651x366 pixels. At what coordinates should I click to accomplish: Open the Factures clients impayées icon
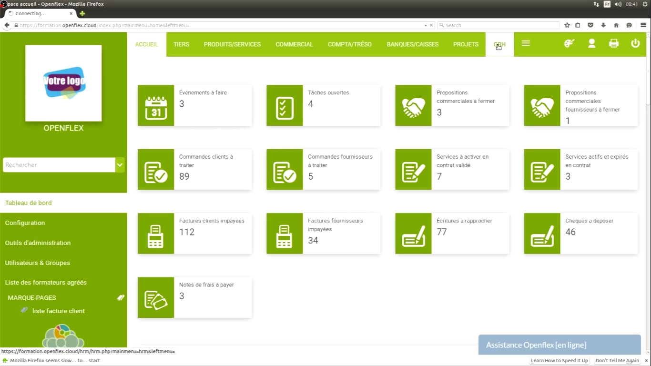pyautogui.click(x=156, y=234)
